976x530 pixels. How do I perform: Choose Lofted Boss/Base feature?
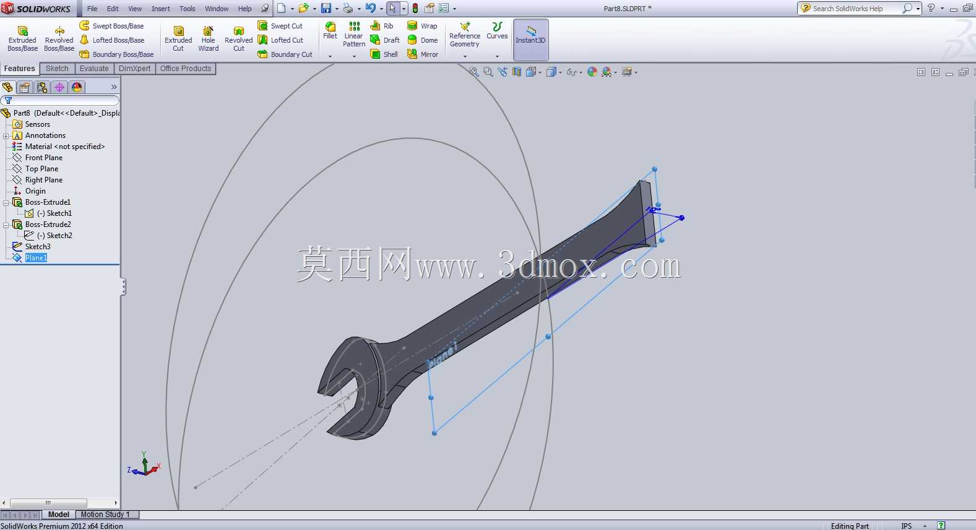[x=112, y=40]
